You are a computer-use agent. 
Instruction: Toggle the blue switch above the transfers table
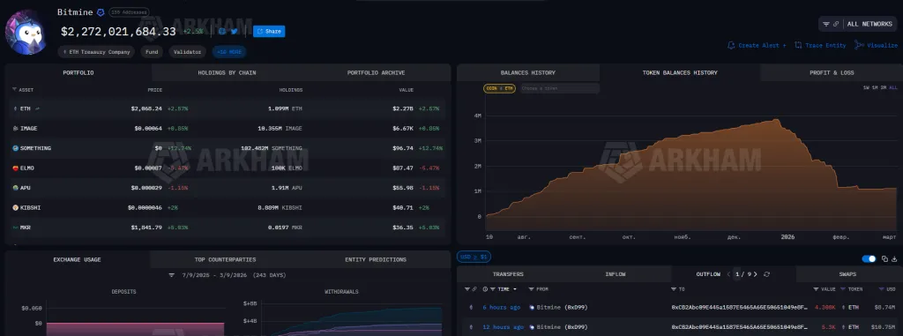click(x=869, y=259)
